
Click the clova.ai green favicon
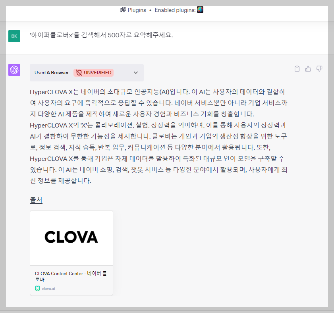[37, 288]
